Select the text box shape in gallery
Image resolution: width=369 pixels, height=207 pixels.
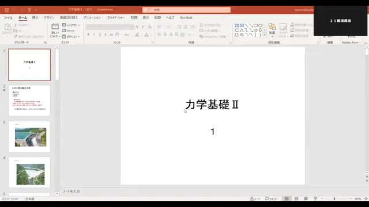point(237,25)
